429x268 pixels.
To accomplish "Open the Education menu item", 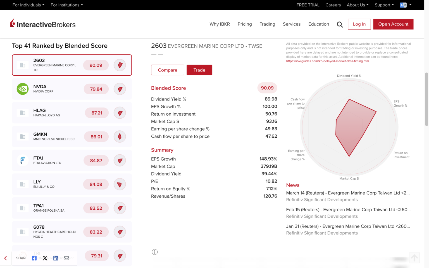I will 319,24.
